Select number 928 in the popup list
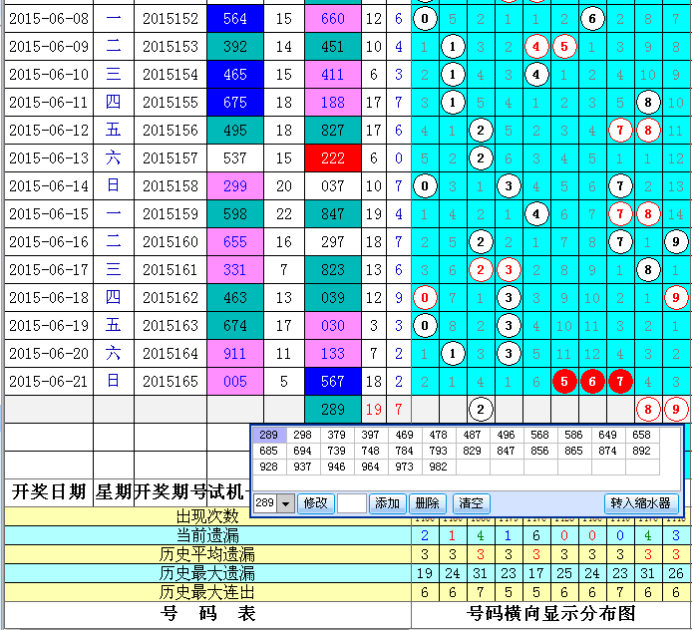Image resolution: width=692 pixels, height=630 pixels. coord(269,467)
